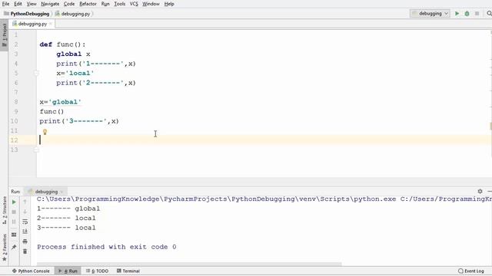Screen dimensions: 492x276
Task: Open the run configuration dropdown 'debugging'
Action: click(x=430, y=14)
